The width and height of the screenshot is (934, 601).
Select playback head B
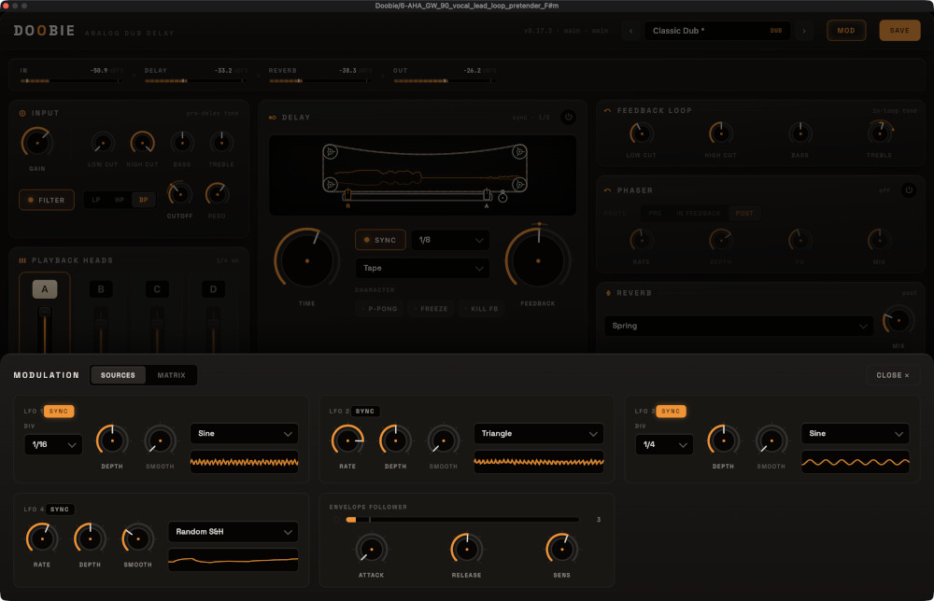[x=101, y=289]
